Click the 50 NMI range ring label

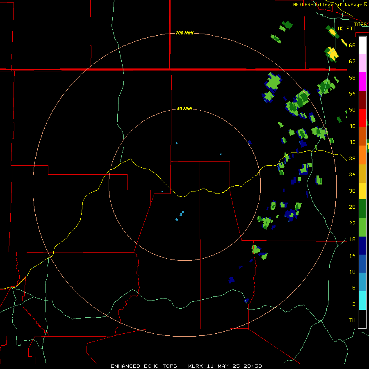[x=184, y=109]
